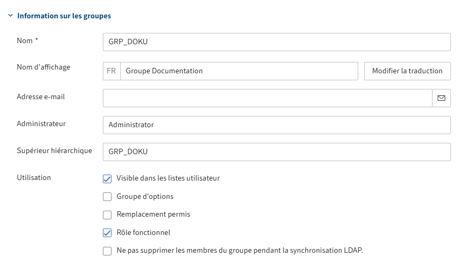Image resolution: width=460 pixels, height=270 pixels.
Task: Tick the Remplacement permis checkbox
Action: coord(107,214)
